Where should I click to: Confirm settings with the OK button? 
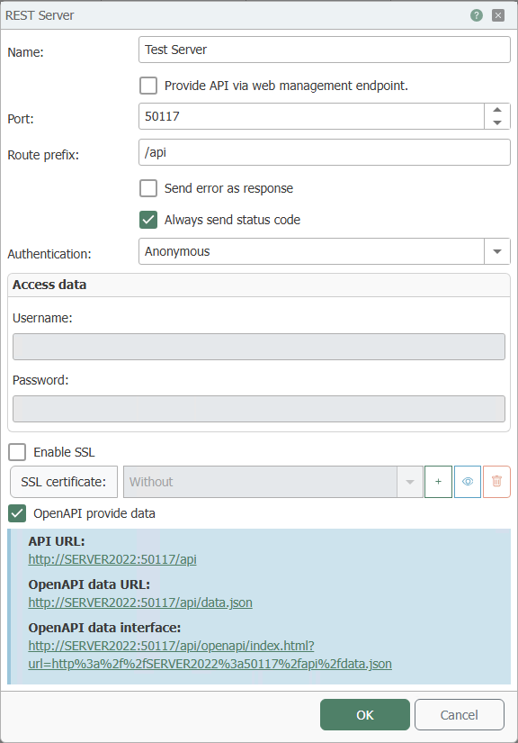click(365, 714)
